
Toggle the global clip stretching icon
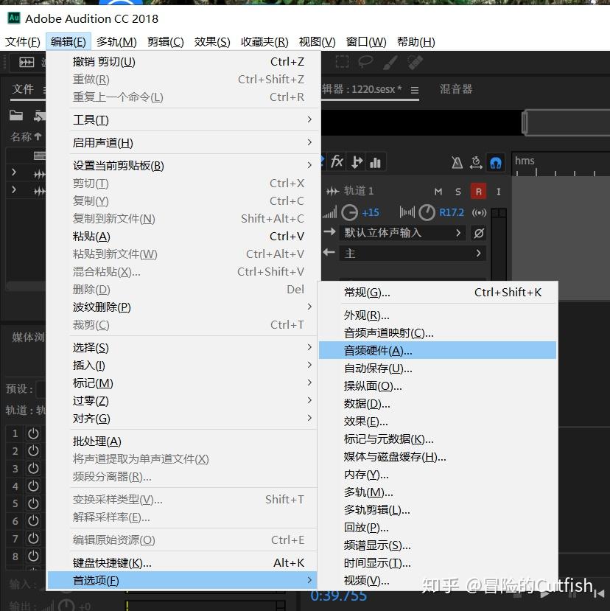(476, 162)
